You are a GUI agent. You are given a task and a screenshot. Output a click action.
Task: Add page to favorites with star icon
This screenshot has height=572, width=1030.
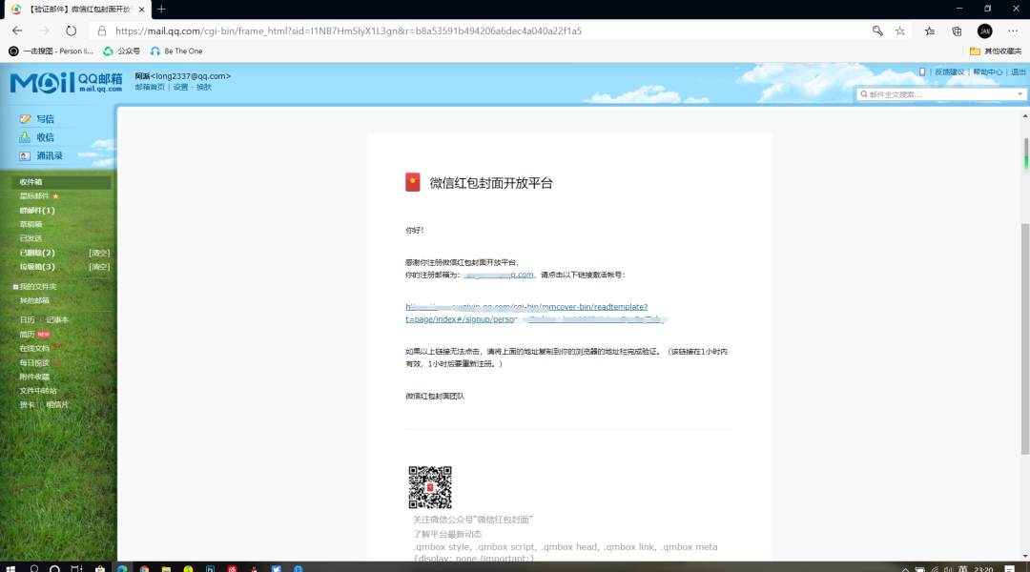[900, 31]
